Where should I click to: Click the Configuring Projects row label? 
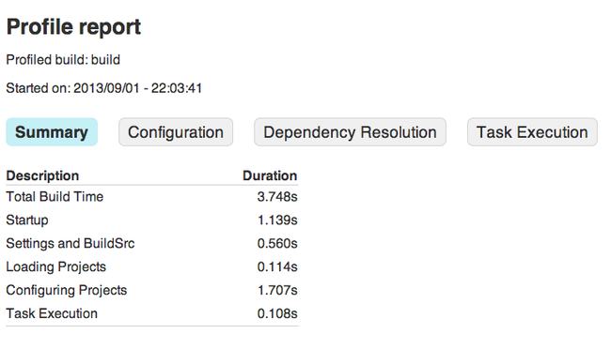67,290
